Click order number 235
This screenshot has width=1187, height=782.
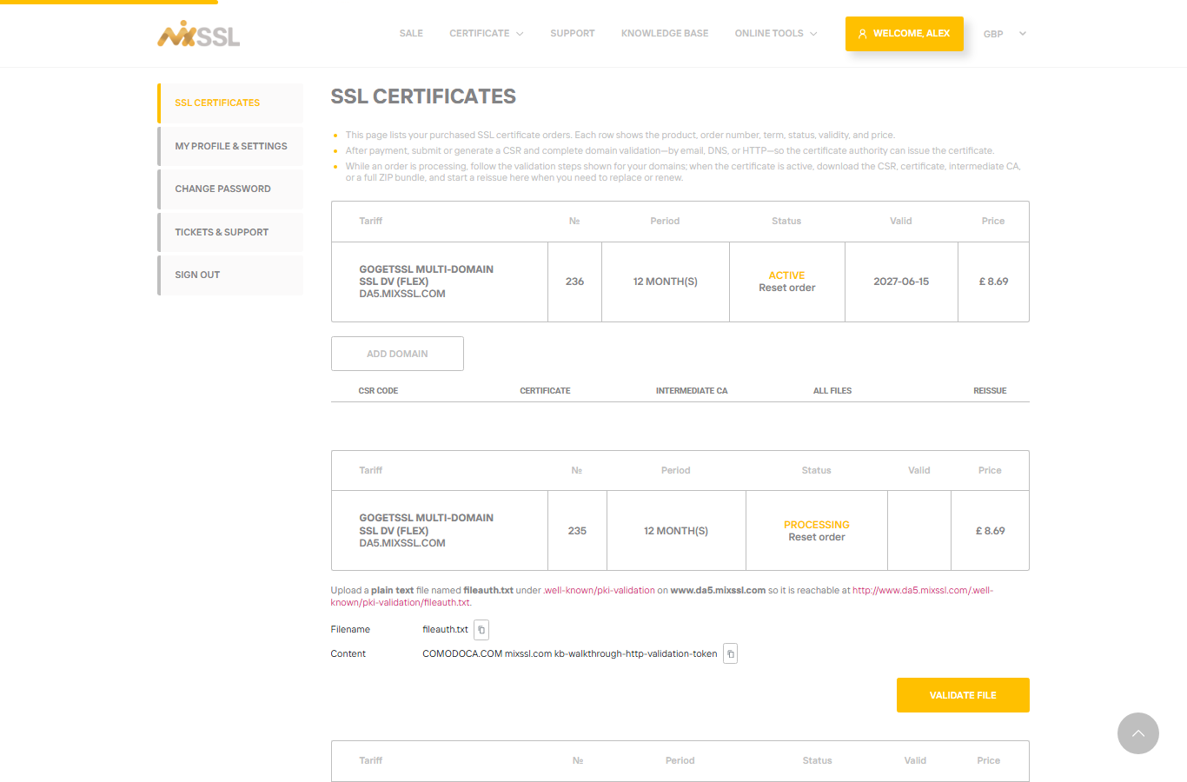(x=577, y=531)
